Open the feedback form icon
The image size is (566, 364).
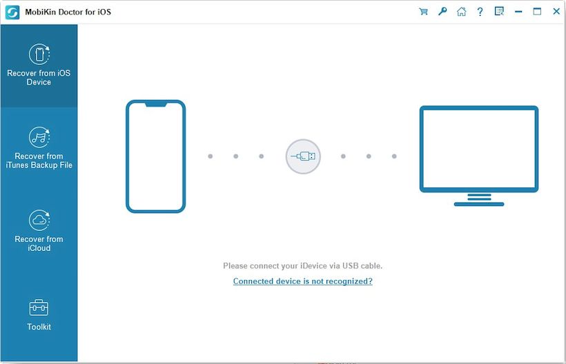click(499, 12)
